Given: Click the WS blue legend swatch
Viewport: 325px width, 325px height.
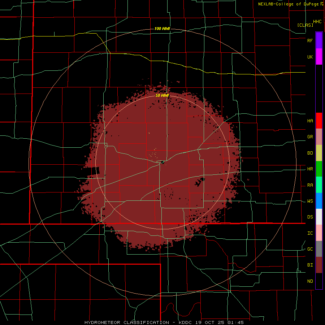Looking at the screenshot, I should (x=319, y=201).
